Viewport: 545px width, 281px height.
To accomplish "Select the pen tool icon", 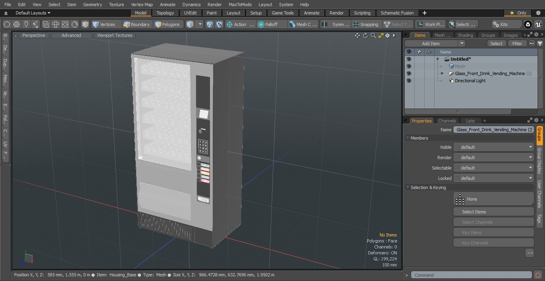I will (26, 24).
